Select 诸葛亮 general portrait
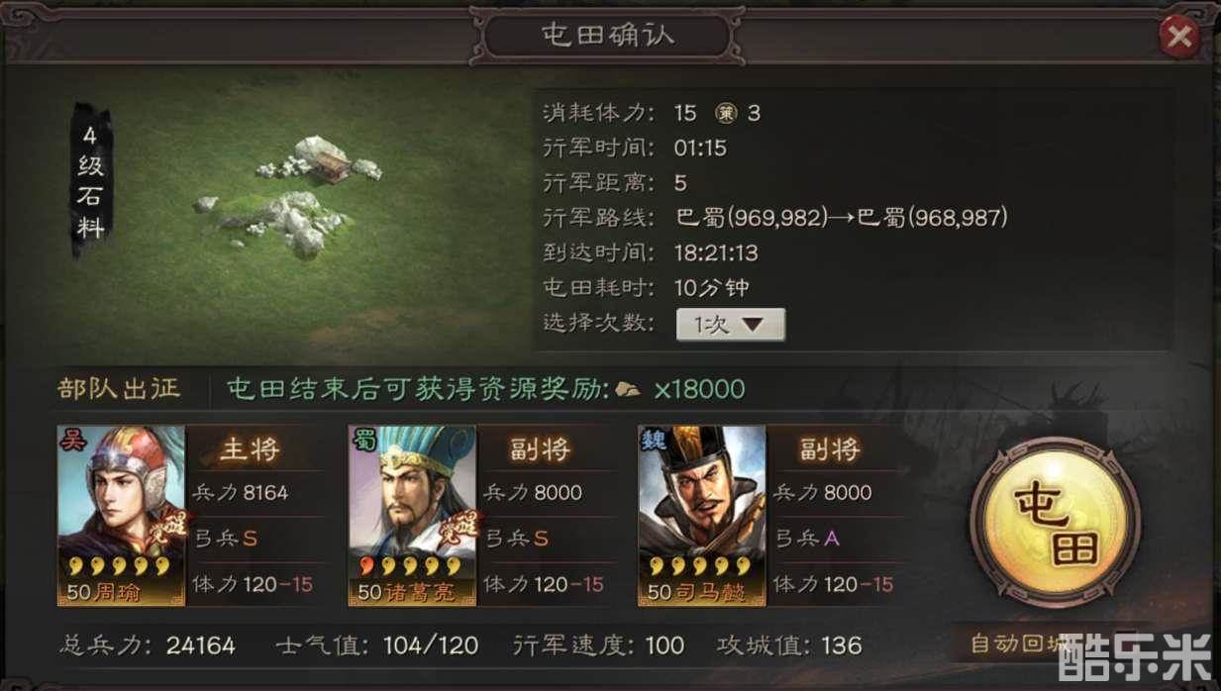 (412, 516)
